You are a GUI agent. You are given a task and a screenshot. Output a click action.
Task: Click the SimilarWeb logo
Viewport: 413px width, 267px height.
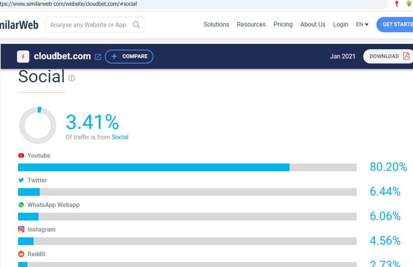(x=19, y=25)
